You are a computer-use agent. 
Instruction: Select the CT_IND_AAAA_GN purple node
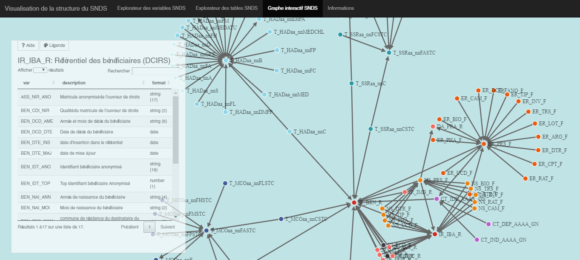click(x=477, y=240)
